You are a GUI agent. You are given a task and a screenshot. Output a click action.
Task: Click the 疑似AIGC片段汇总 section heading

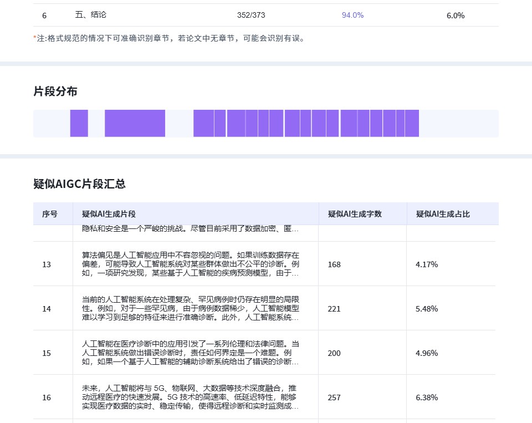click(x=79, y=184)
